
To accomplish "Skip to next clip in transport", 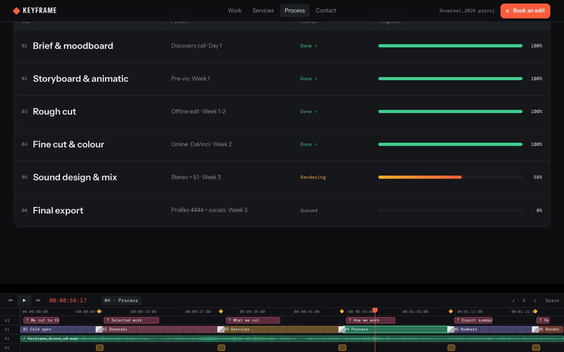I will tap(38, 301).
